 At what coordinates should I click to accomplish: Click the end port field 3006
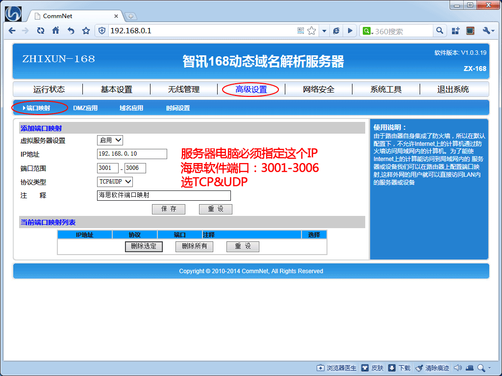[x=135, y=168]
